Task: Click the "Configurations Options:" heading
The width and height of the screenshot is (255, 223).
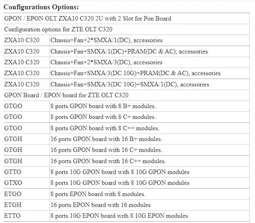Action: click(x=41, y=7)
